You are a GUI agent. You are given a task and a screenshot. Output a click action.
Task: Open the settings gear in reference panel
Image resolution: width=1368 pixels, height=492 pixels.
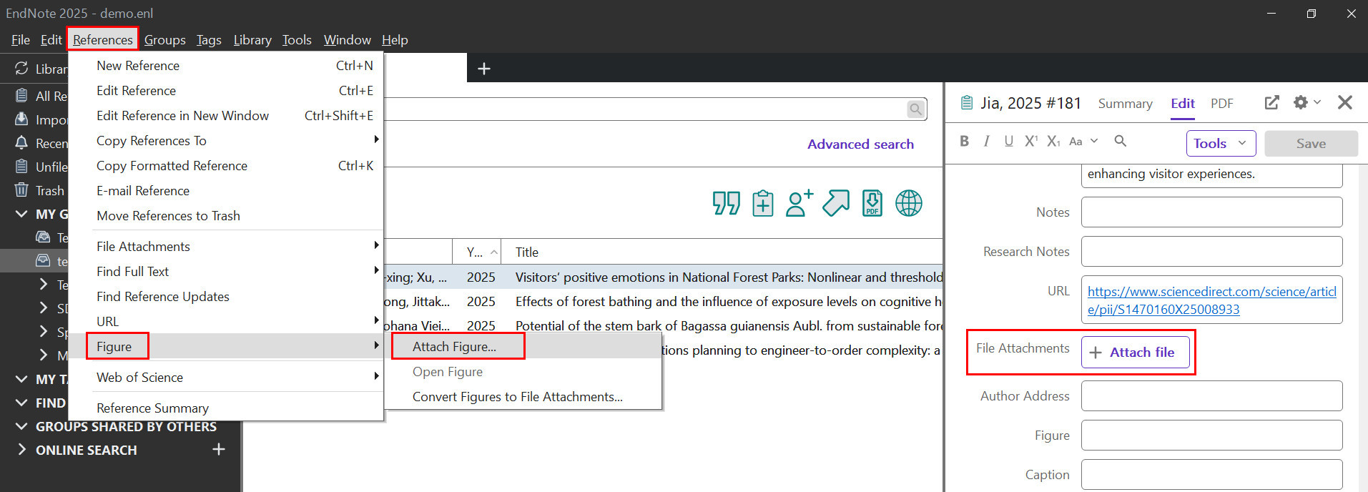(x=1301, y=103)
